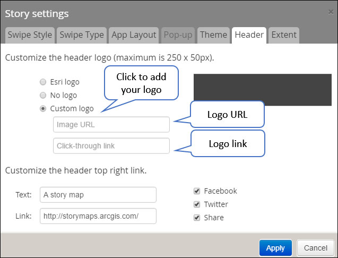Click the Image URL input field
Screen dimensions: 338x258
pos(111,125)
